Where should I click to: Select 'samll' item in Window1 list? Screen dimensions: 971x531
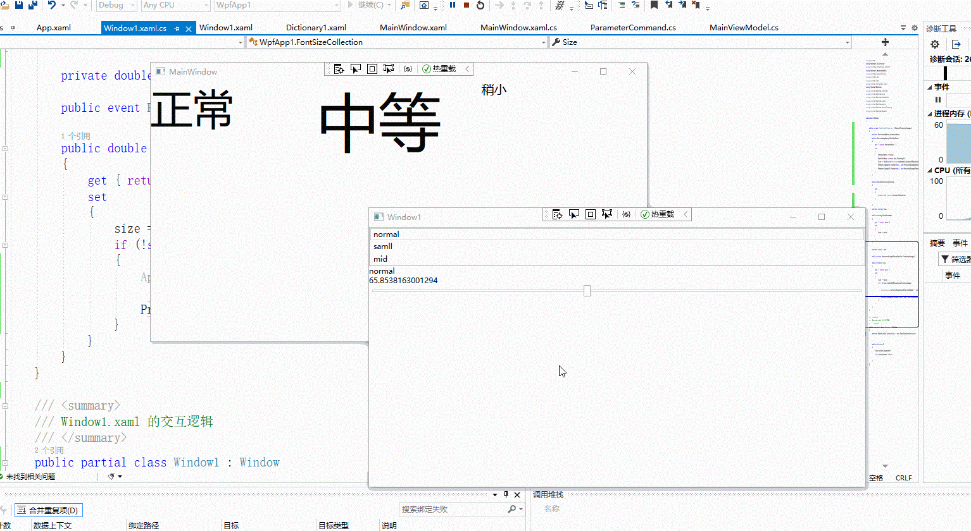click(x=383, y=247)
